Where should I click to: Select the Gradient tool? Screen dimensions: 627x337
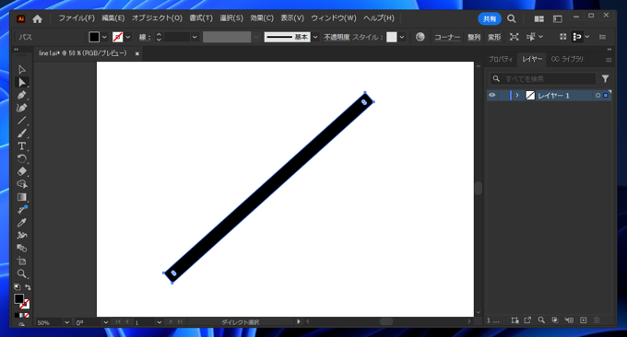coord(21,197)
